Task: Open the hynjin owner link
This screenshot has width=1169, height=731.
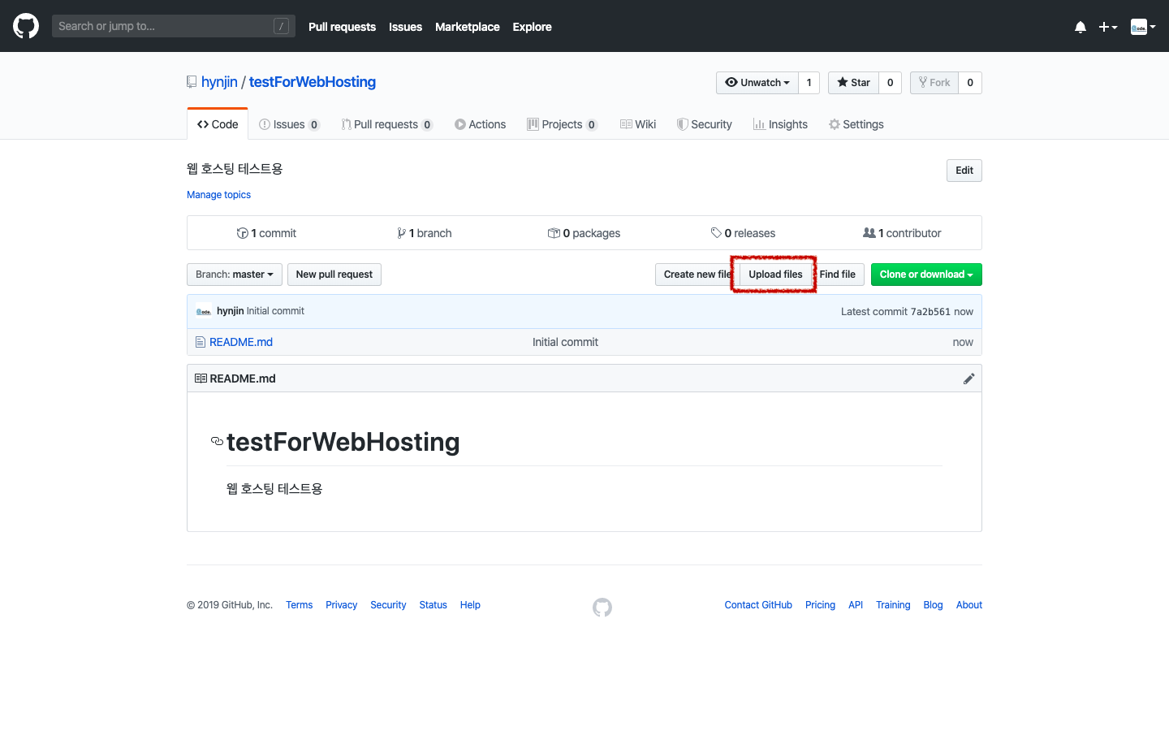Action: (x=219, y=82)
